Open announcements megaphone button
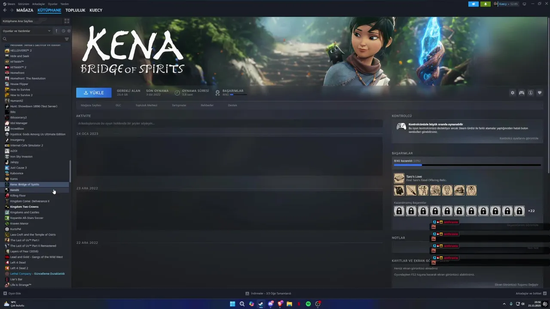 coord(474,4)
